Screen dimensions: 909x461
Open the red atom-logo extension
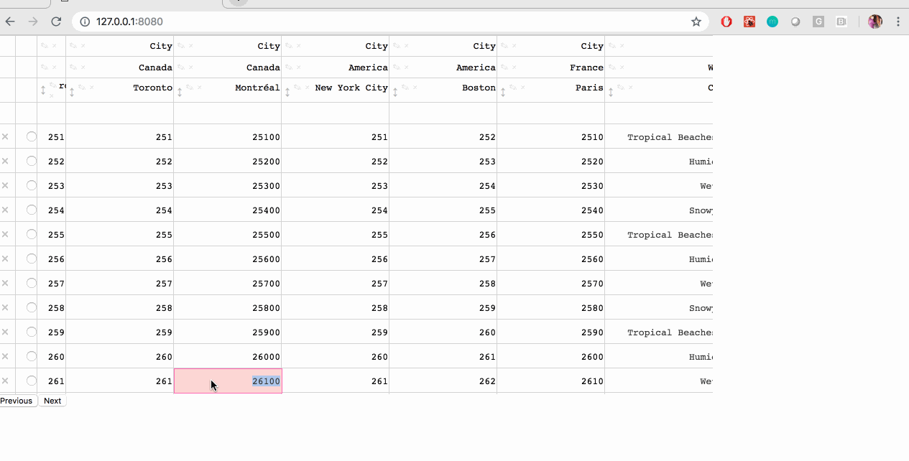pyautogui.click(x=749, y=22)
